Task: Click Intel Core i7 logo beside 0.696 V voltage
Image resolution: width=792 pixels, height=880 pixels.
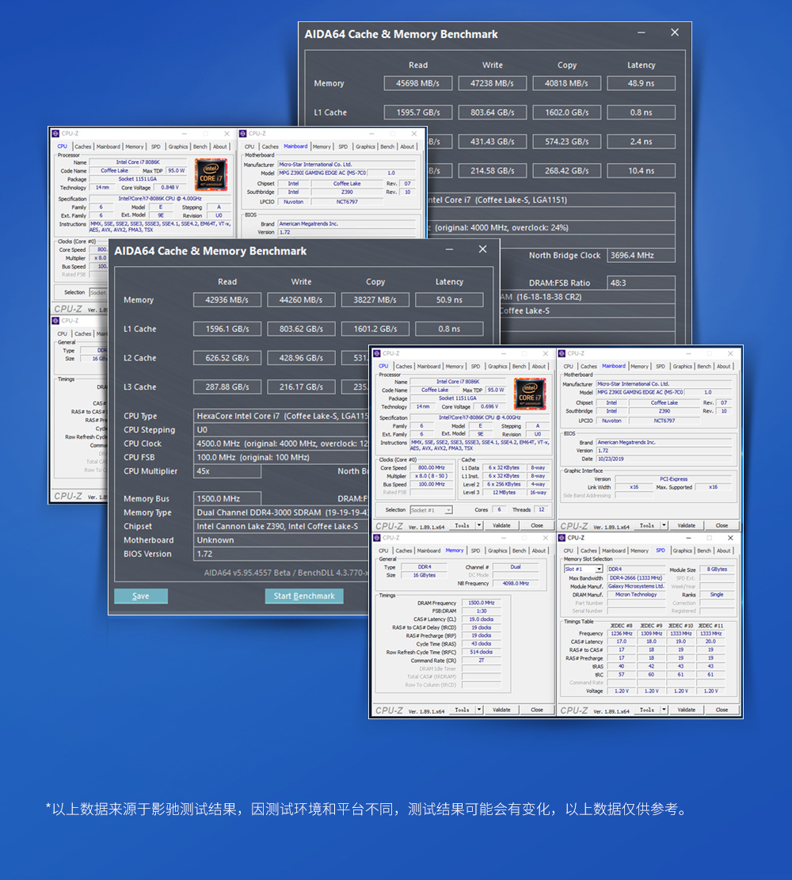Action: (x=530, y=394)
